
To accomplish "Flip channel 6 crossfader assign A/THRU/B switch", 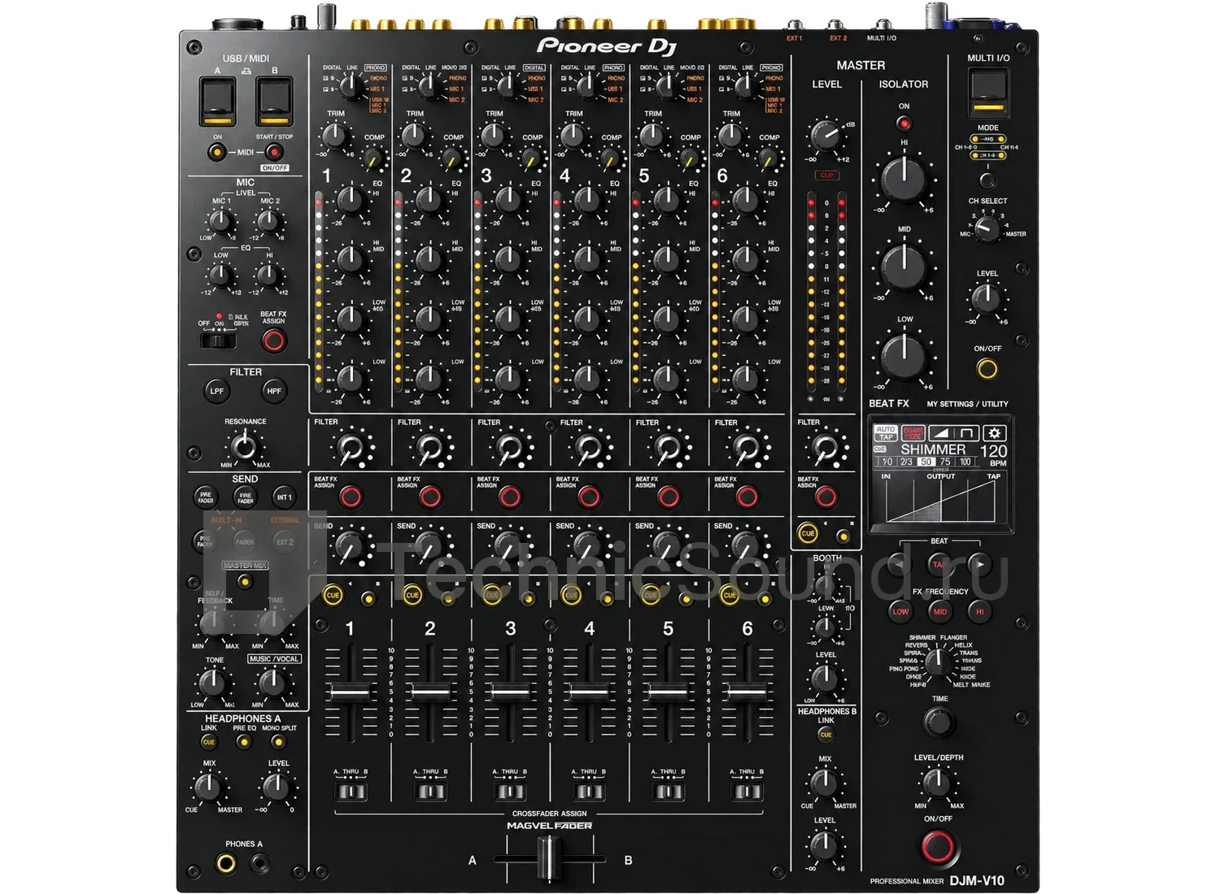I will click(x=747, y=791).
